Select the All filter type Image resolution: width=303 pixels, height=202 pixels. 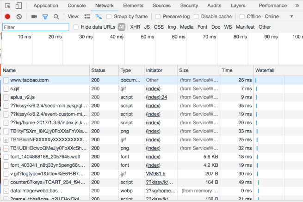point(122,27)
